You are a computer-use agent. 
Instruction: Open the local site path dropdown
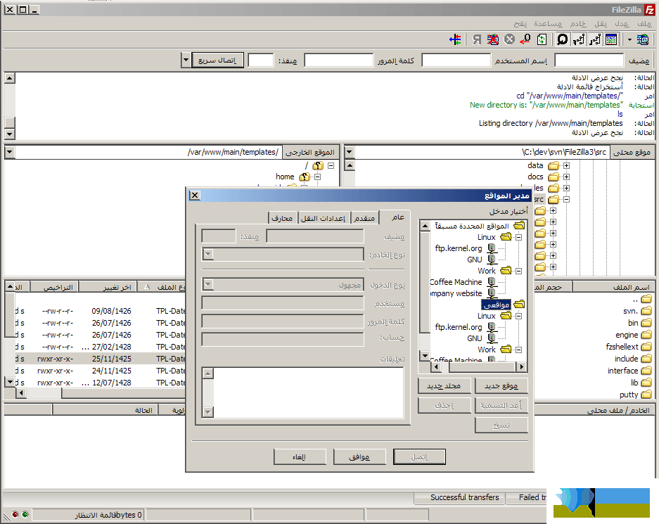click(x=350, y=152)
